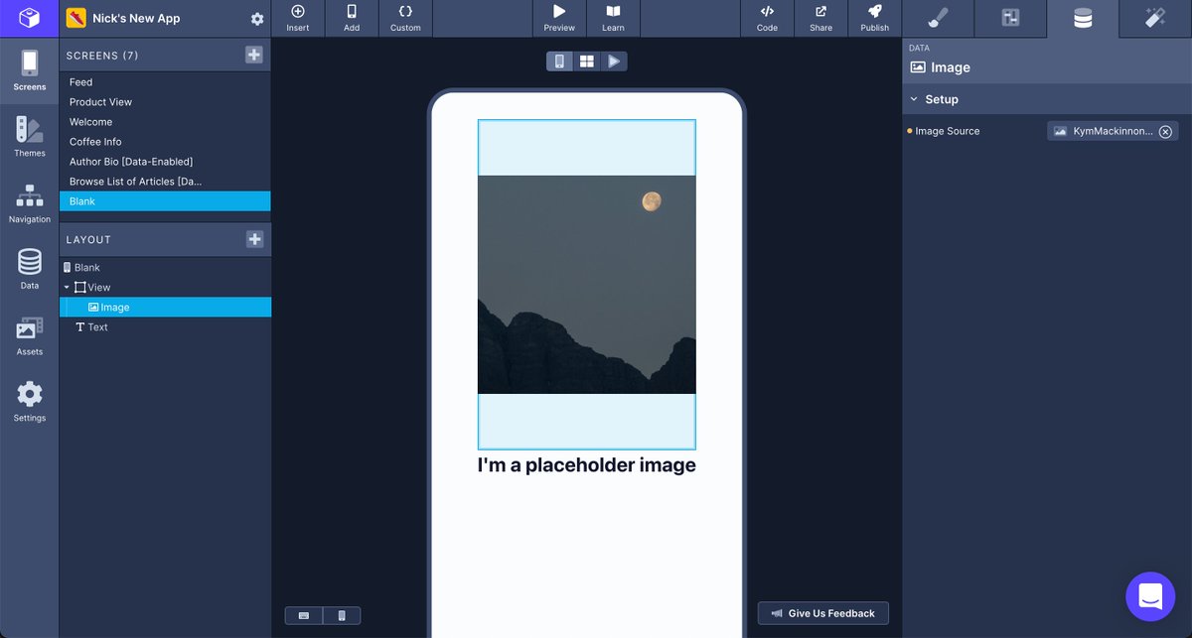Collapse the Setup section
The width and height of the screenshot is (1192, 638).
pos(915,99)
